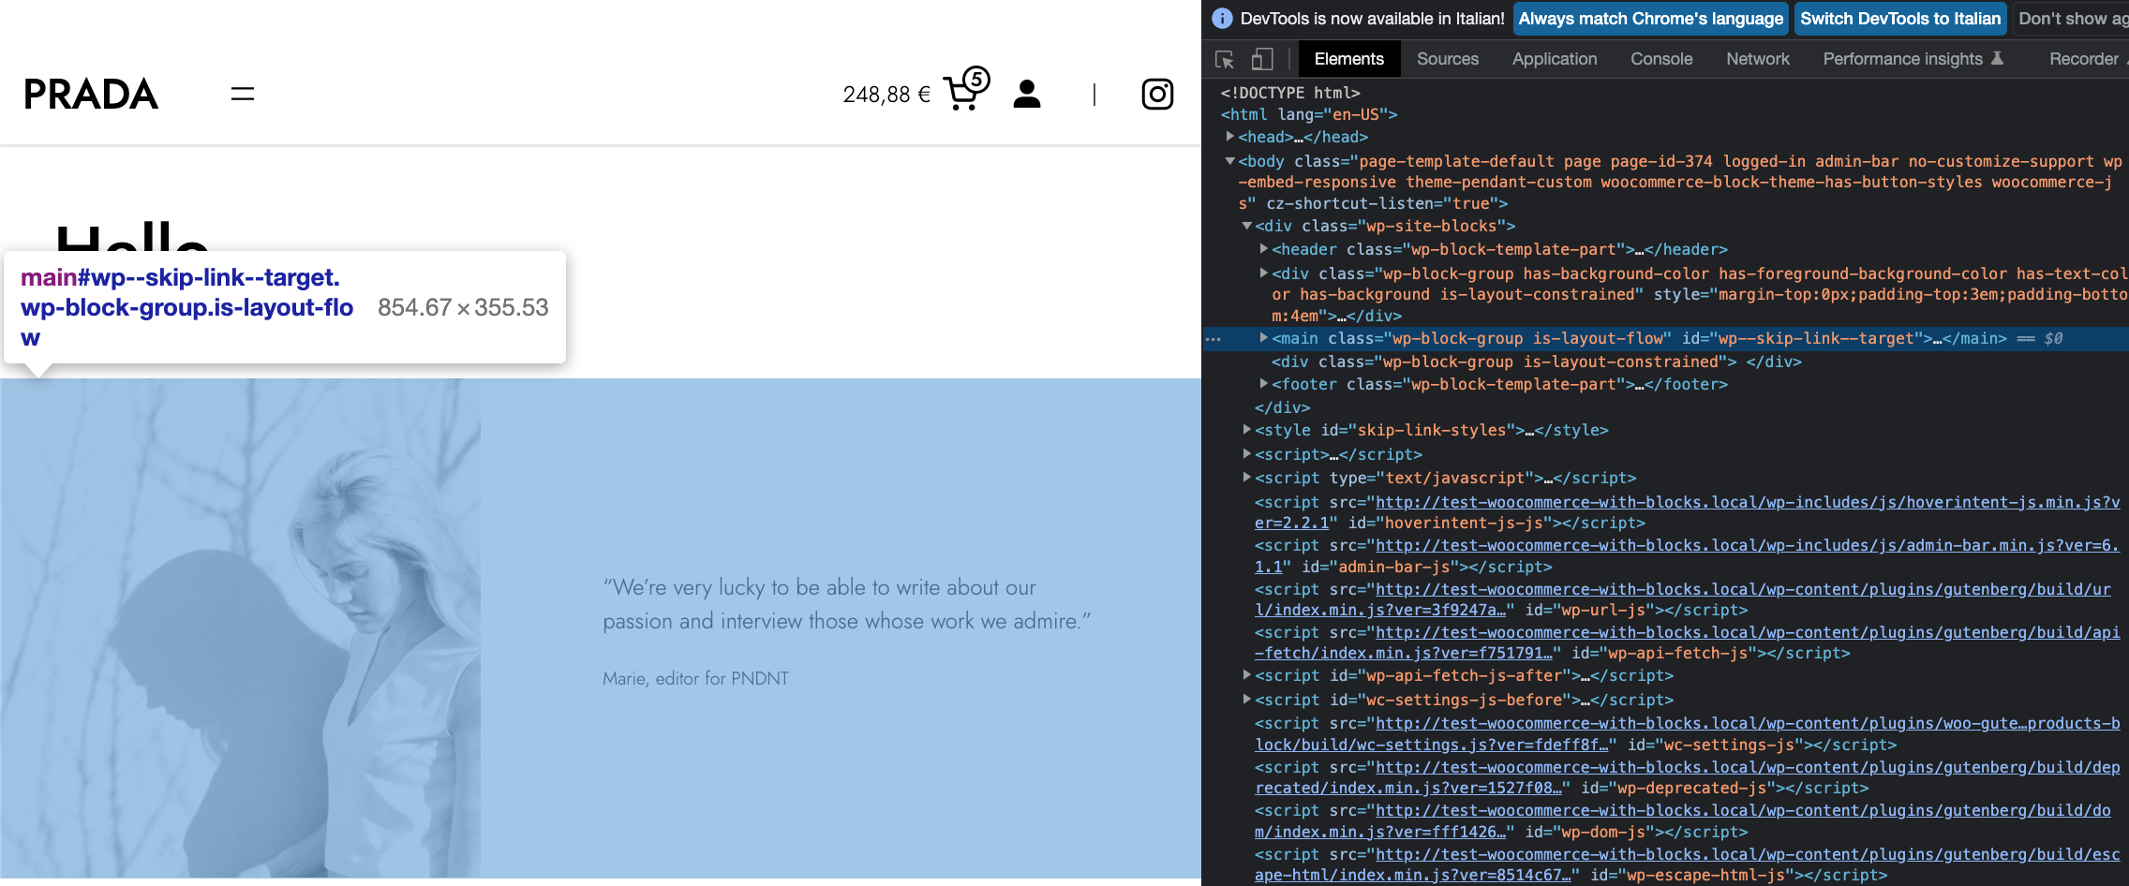This screenshot has width=2129, height=886.
Task: Open the gutenberg url/index.min.js link
Action: pos(1742,590)
